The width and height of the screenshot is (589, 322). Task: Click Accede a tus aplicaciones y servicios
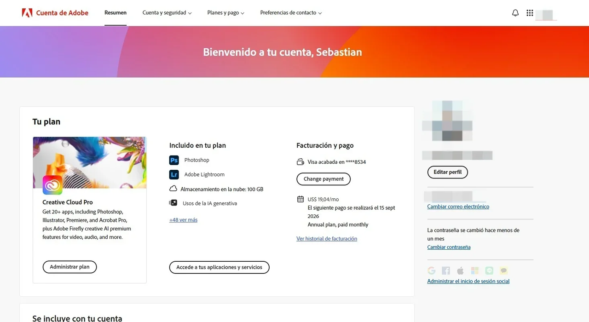[x=219, y=267]
